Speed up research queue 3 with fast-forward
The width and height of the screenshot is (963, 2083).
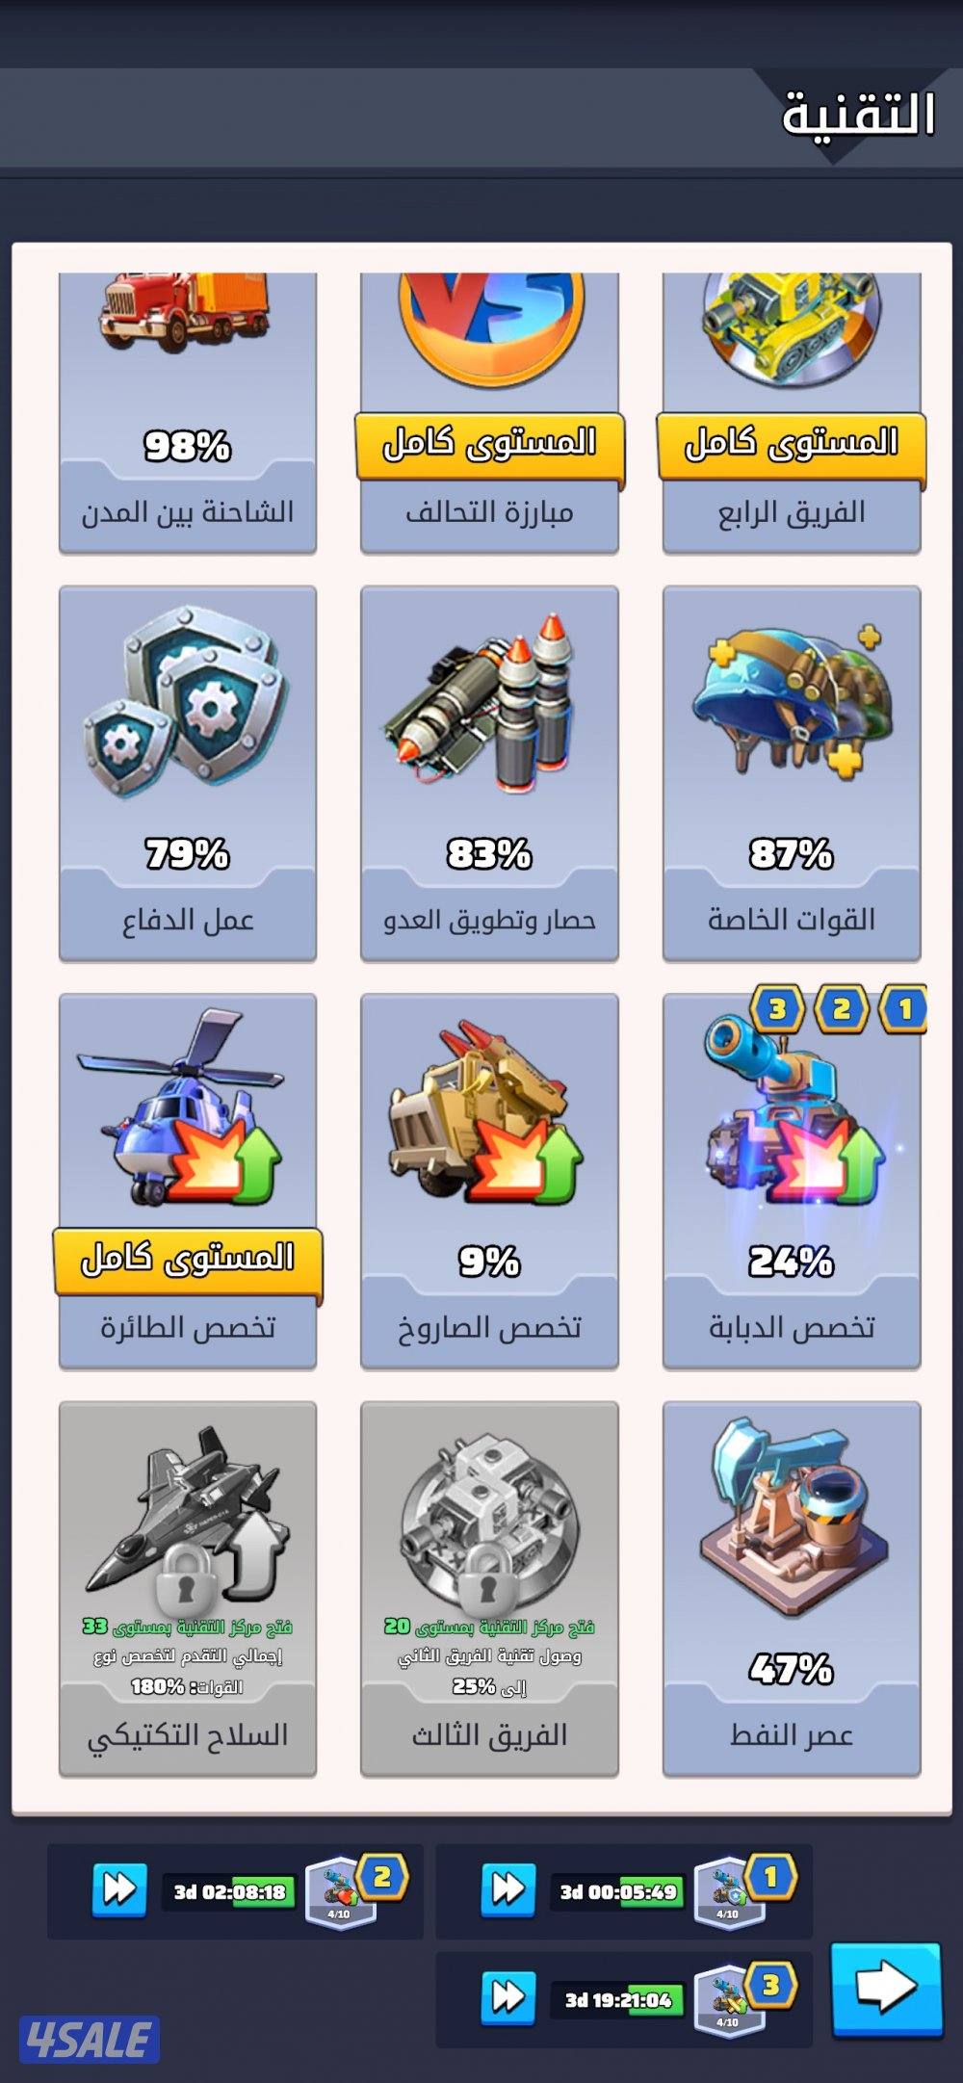point(508,1998)
